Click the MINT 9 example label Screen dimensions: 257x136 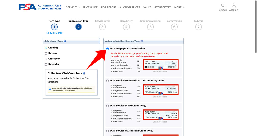coord(161,64)
